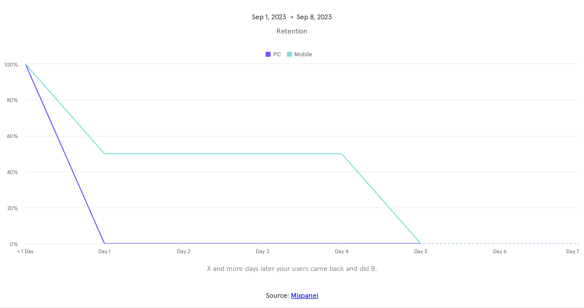Select the Sep 8, 2023 end date

point(314,17)
